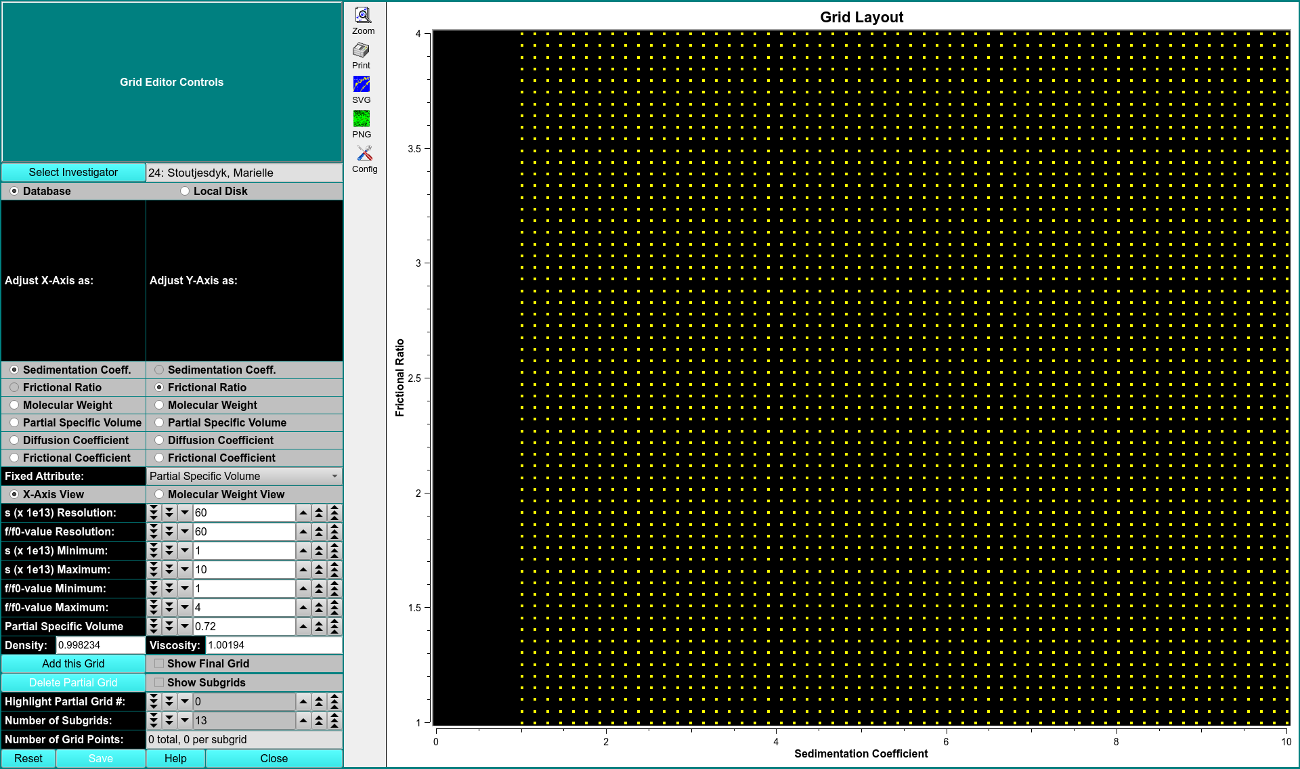Single-down arrow for s Maximum
The image size is (1300, 769).
[x=184, y=569]
